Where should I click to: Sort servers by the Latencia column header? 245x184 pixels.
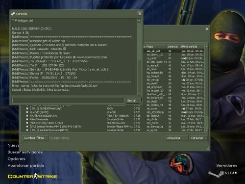pos(173,47)
